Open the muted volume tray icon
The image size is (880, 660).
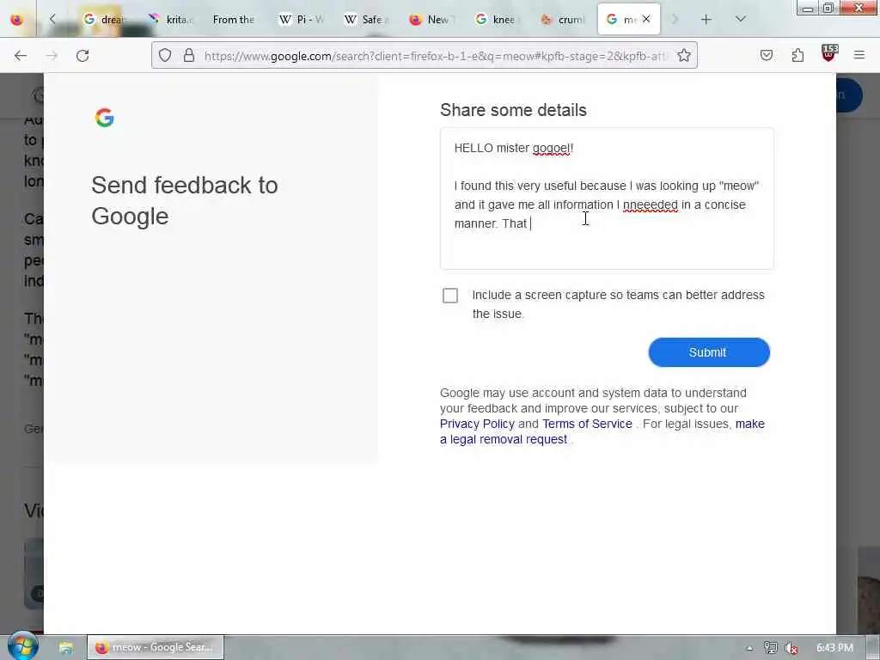(791, 648)
